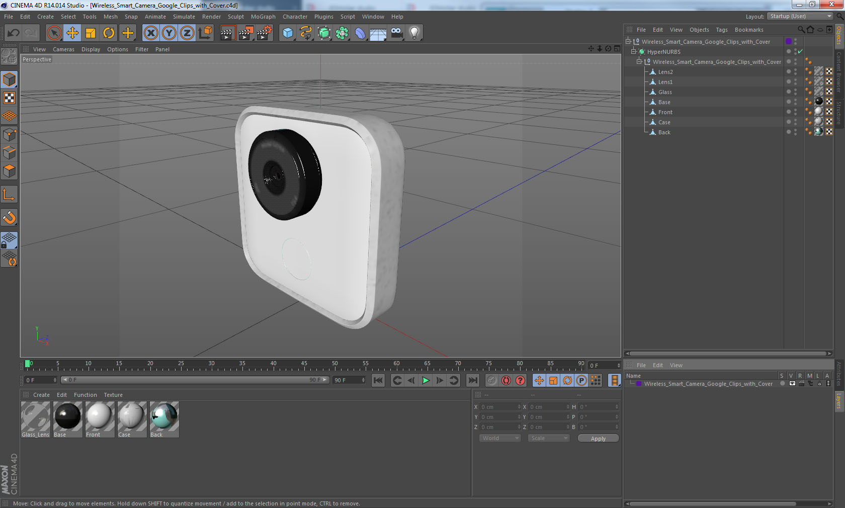Open the viewport Cameras menu

(63, 49)
